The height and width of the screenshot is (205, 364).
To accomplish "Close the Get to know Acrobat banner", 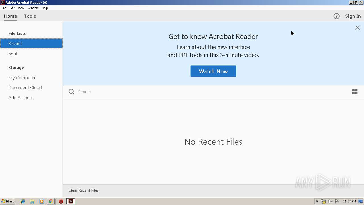I will (x=357, y=28).
